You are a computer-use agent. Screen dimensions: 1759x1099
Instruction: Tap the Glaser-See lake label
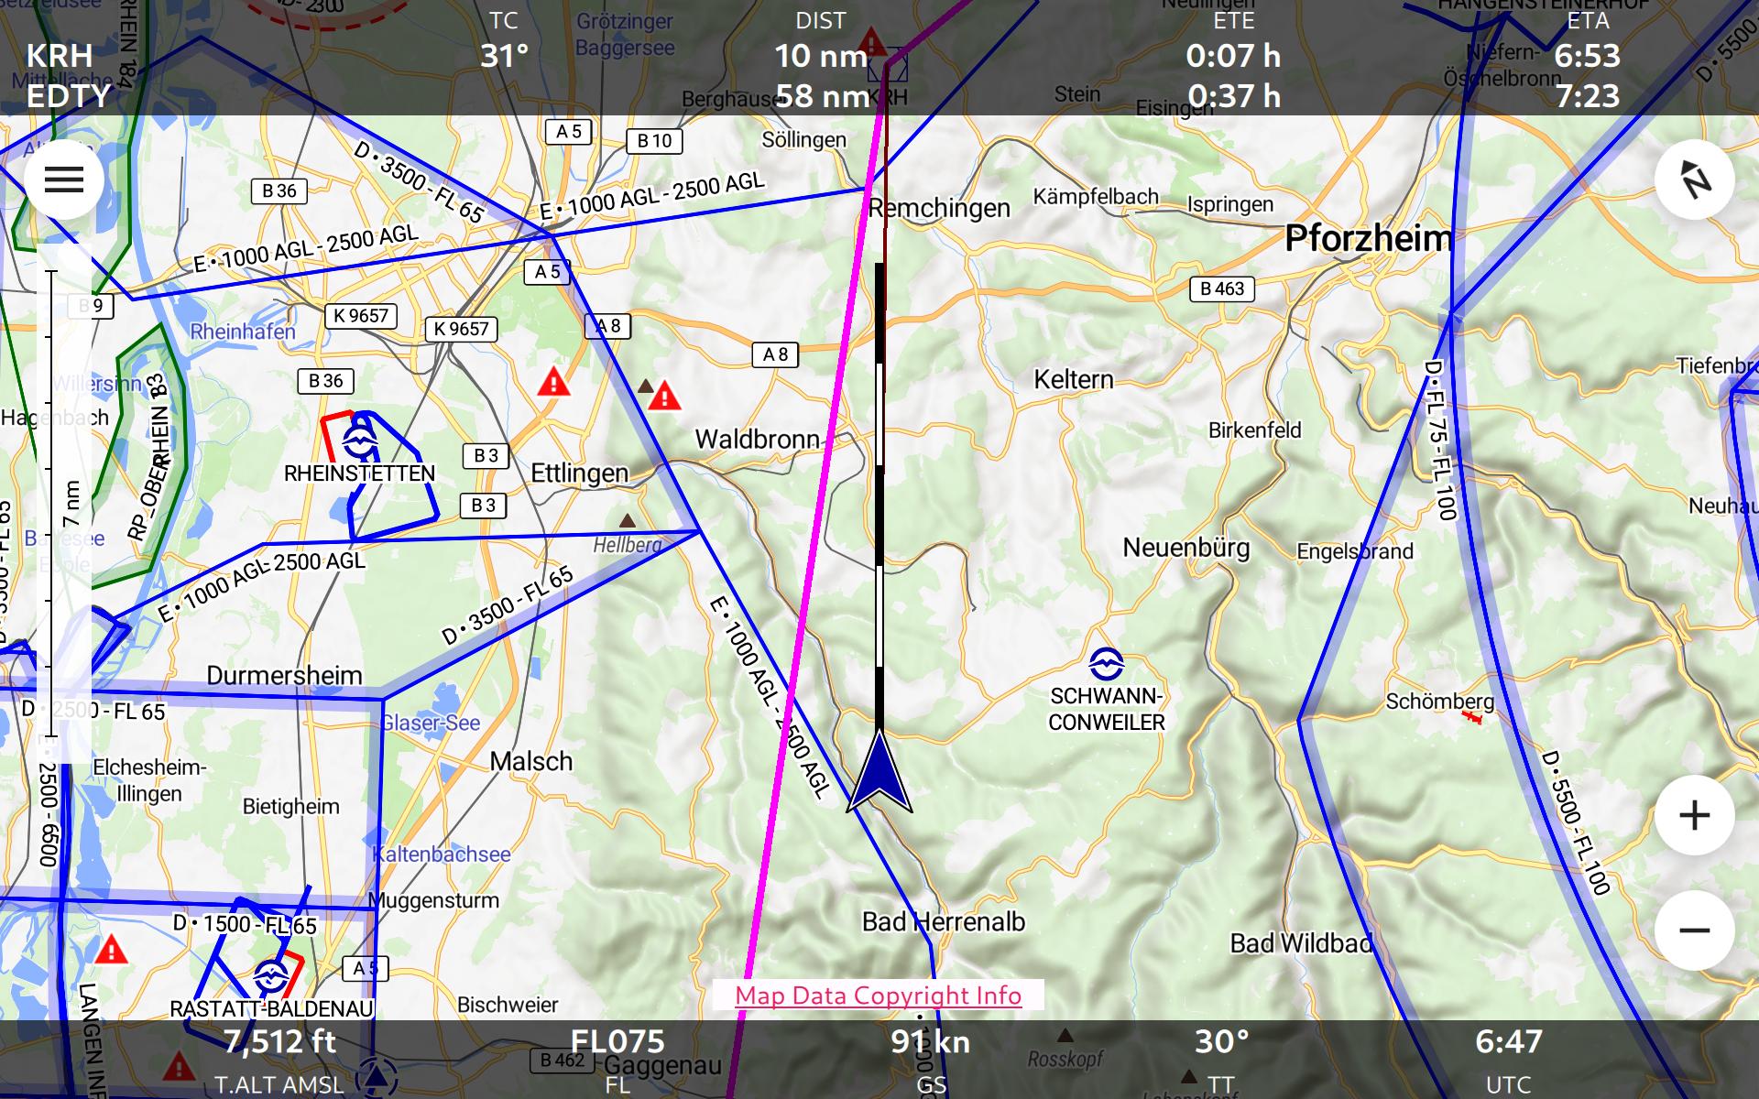(430, 723)
